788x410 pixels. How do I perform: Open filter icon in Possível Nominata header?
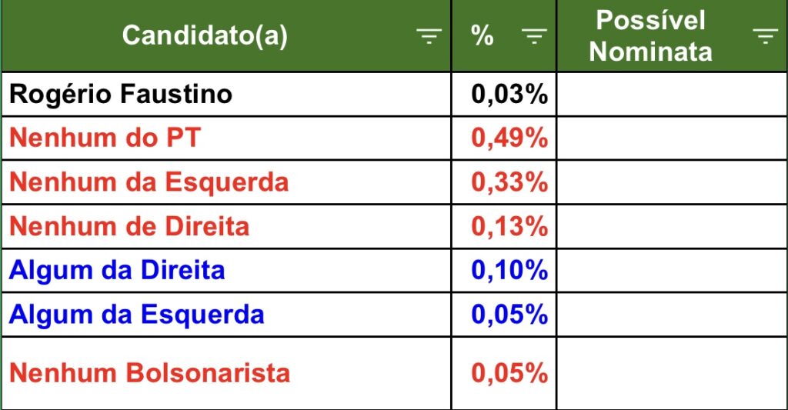(x=766, y=36)
